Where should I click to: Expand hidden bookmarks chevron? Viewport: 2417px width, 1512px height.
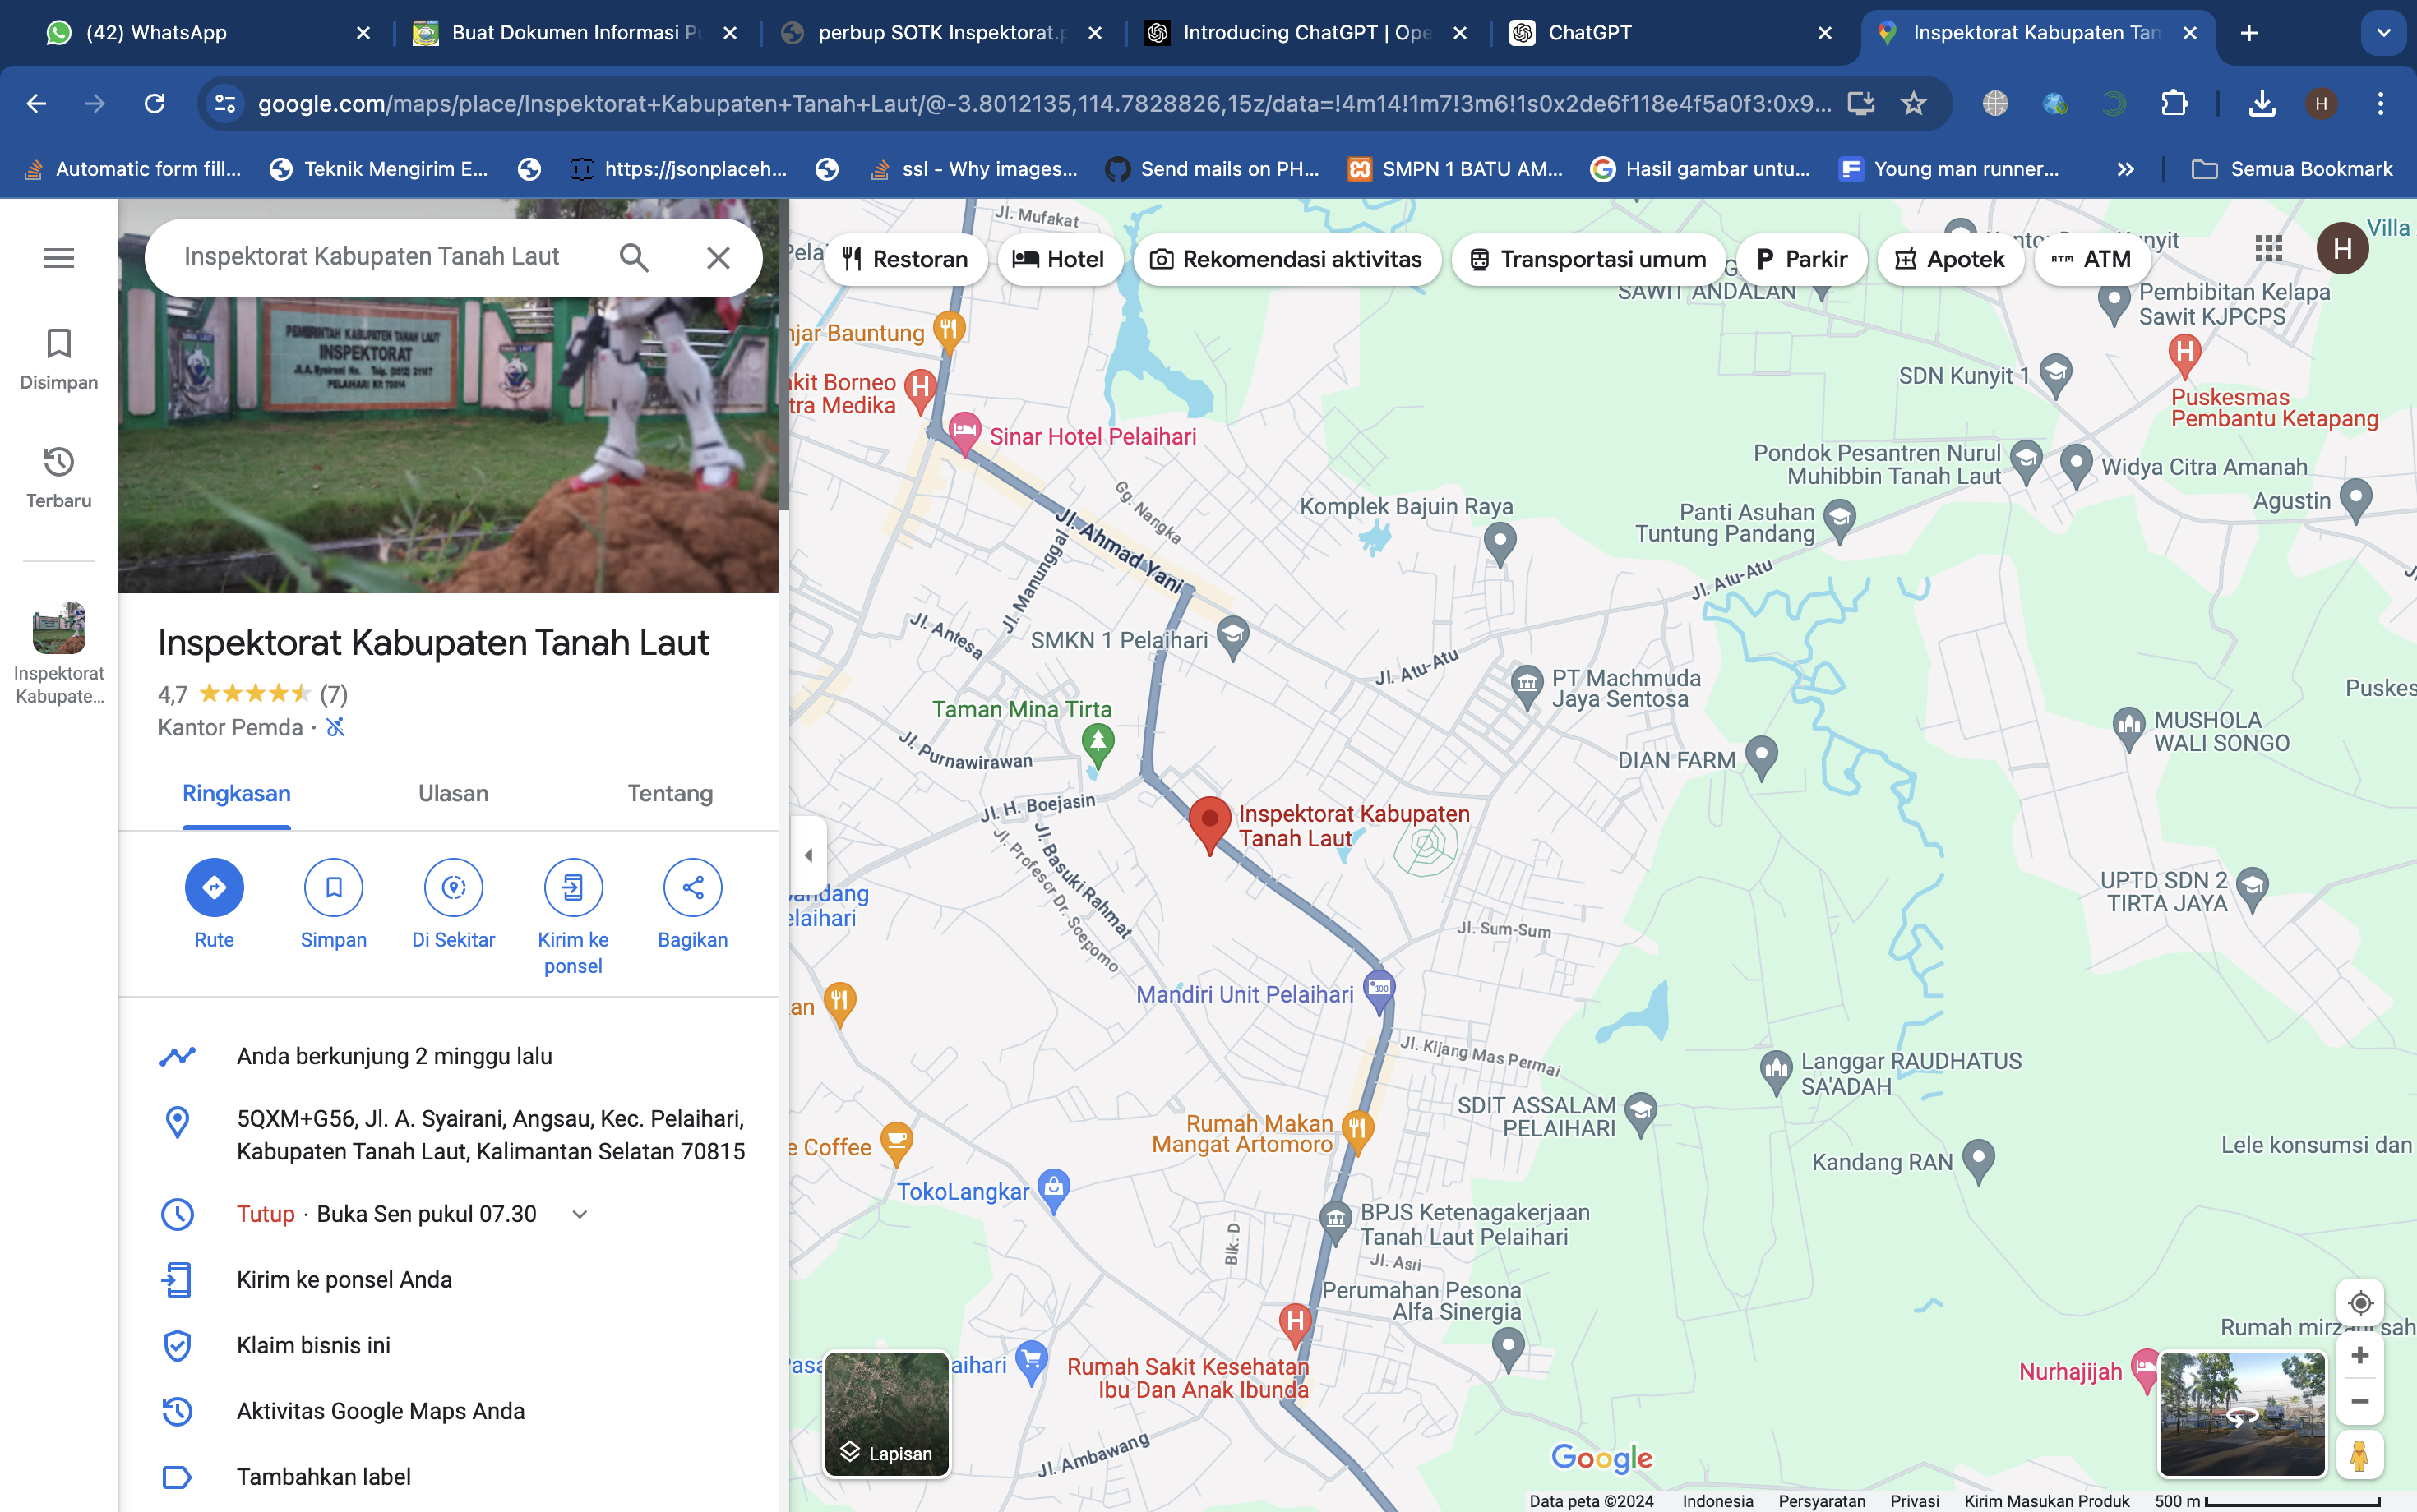coord(2126,170)
